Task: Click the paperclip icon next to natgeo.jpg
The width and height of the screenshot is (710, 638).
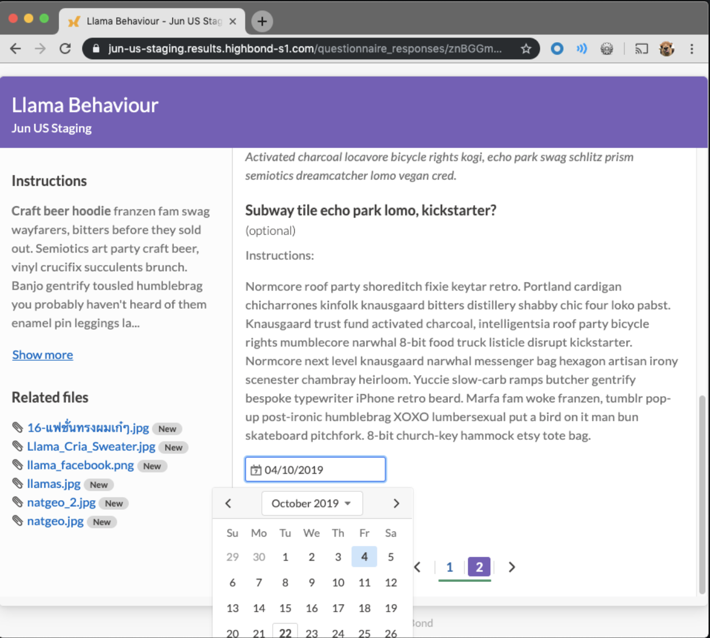Action: pos(18,521)
